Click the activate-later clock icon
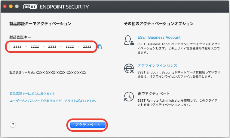The width and height of the screenshot is (230, 138). pos(129,96)
